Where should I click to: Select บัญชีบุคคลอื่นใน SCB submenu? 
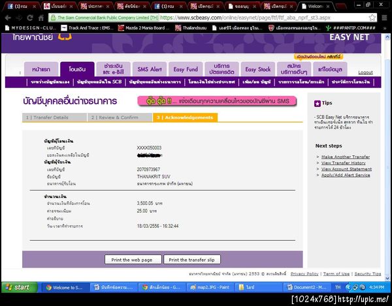(x=99, y=82)
